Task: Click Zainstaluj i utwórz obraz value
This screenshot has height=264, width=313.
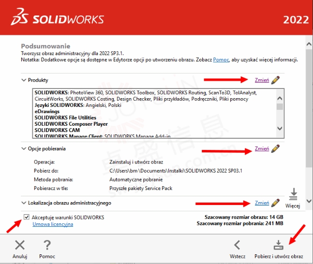Action: coord(136,162)
